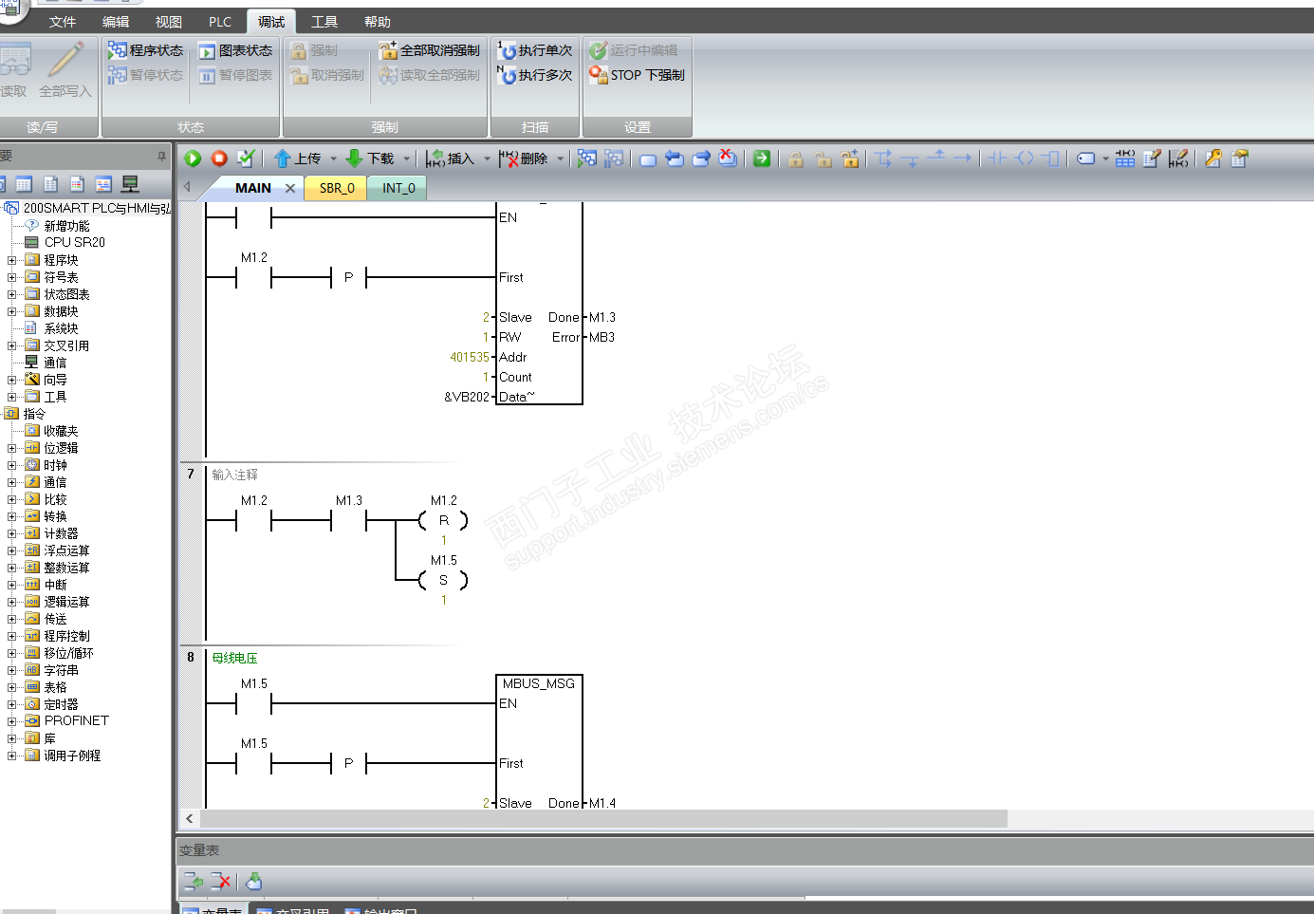Click the 下载 download arrow icon
Screen dimensions: 1314x914
tap(354, 159)
